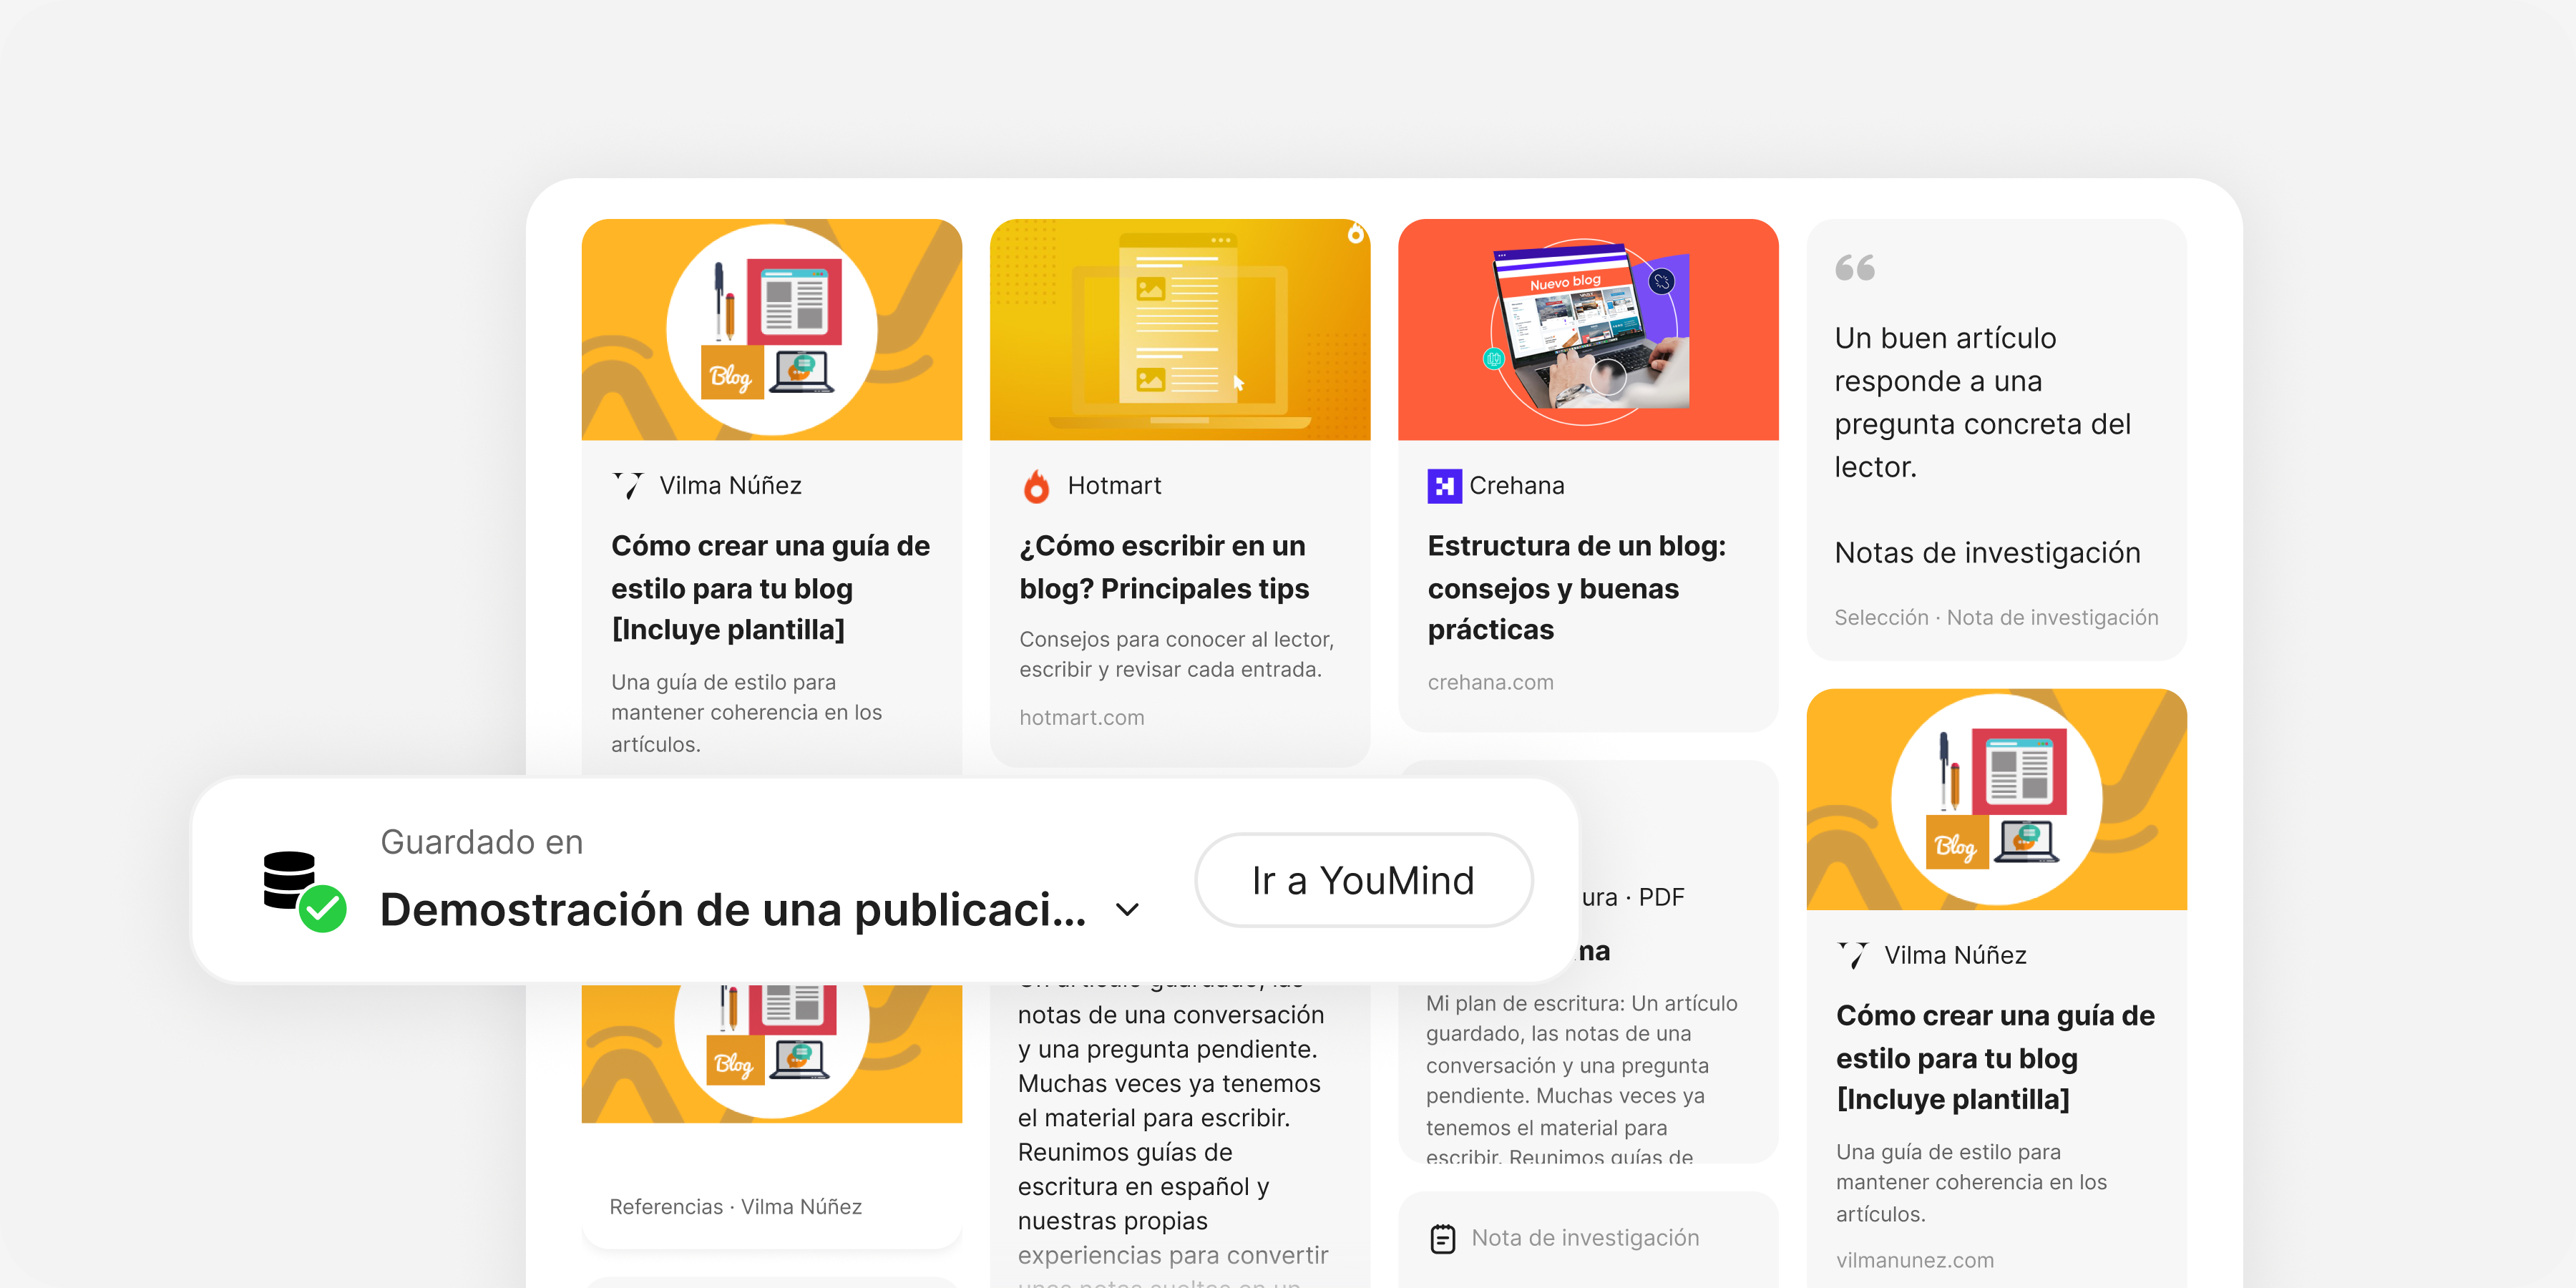The image size is (2576, 1288).
Task: Click Consejos para conocer al lector description
Action: [x=1177, y=654]
